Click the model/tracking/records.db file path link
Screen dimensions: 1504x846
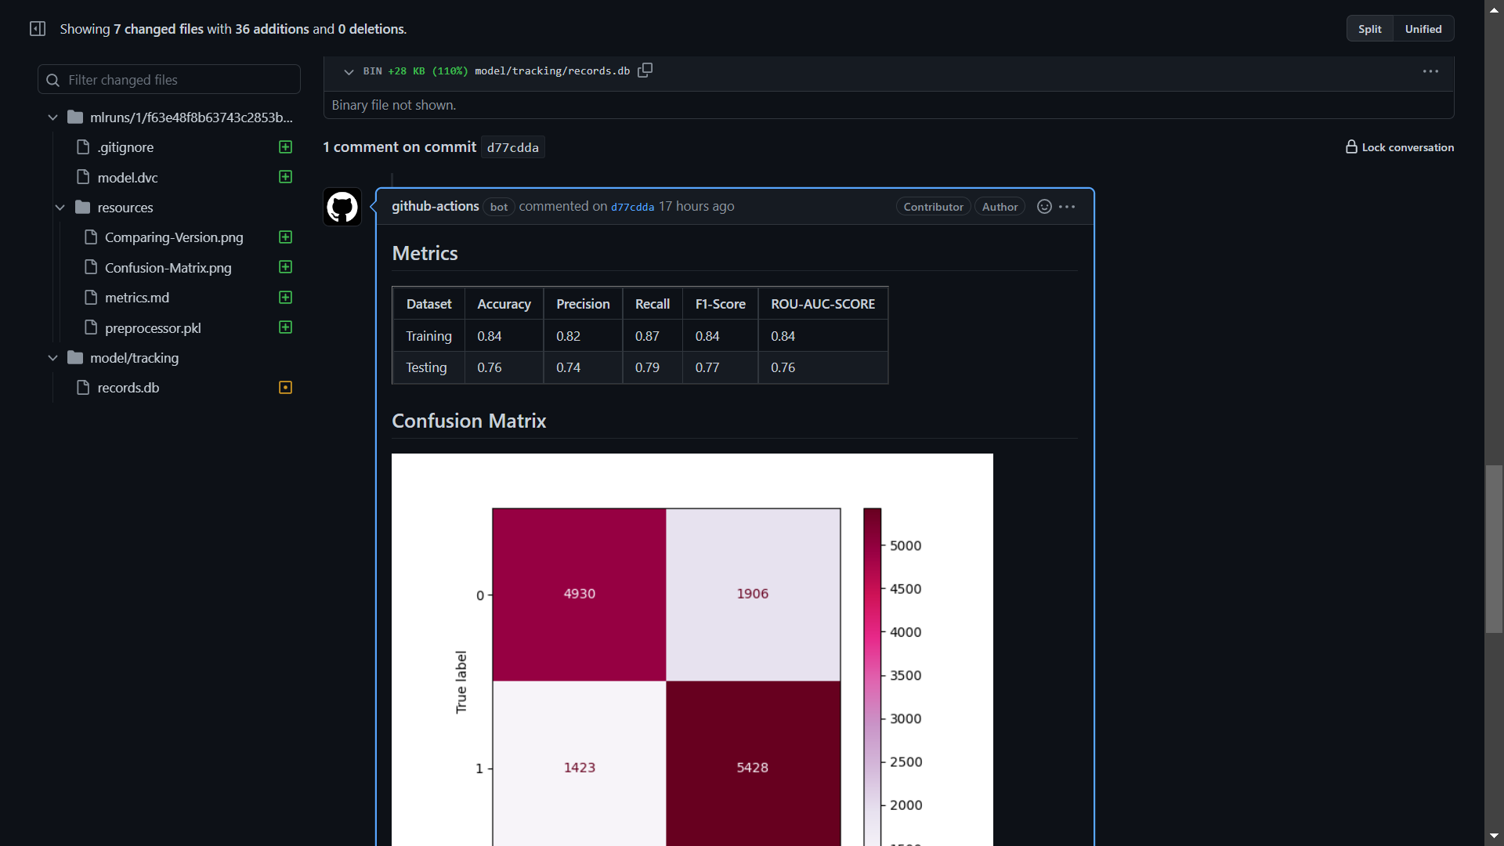(552, 70)
